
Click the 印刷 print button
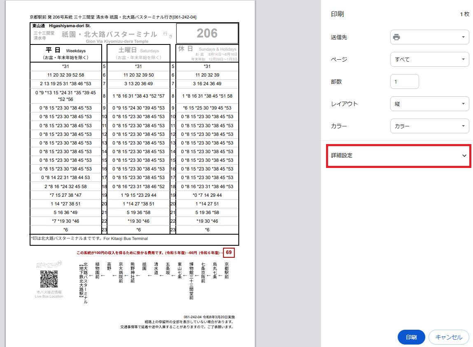click(411, 337)
